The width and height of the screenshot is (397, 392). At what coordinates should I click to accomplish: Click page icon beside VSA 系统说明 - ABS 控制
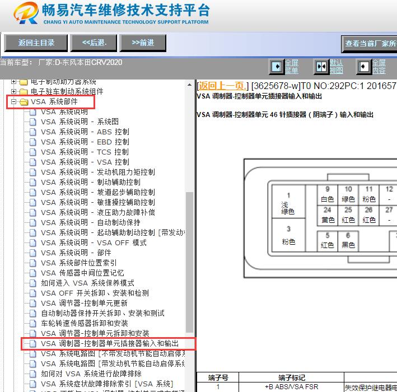coord(32,132)
